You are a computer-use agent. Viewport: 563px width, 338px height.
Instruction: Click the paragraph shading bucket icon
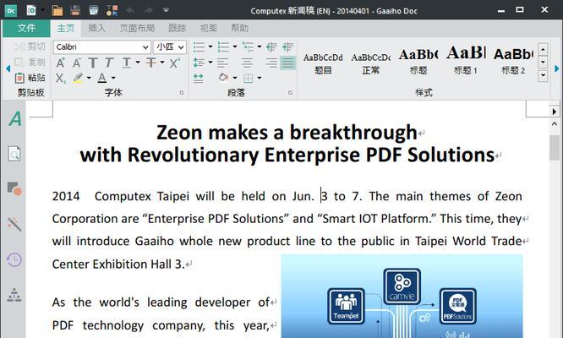coord(224,78)
